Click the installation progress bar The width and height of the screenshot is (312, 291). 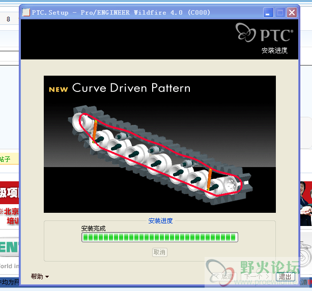tap(160, 237)
